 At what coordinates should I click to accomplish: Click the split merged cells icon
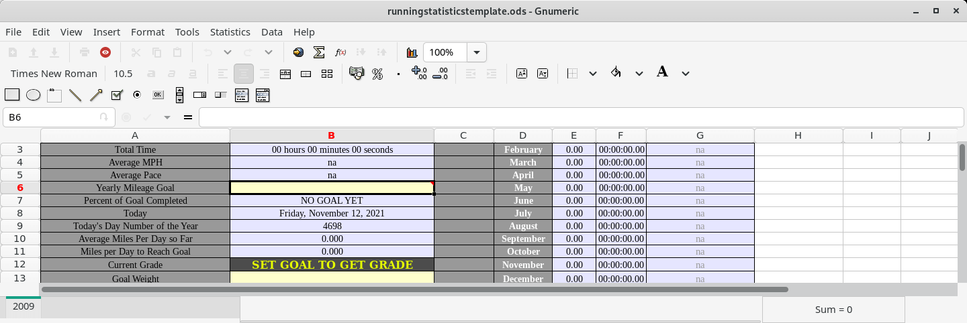pyautogui.click(x=327, y=74)
